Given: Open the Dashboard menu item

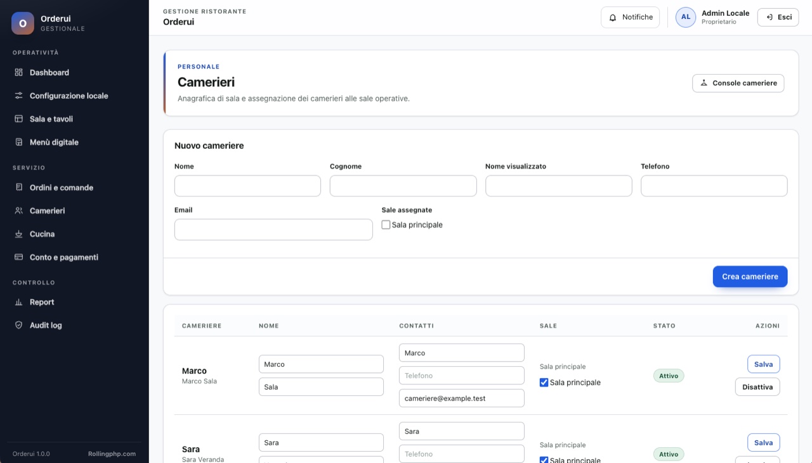Looking at the screenshot, I should coord(74,73).
